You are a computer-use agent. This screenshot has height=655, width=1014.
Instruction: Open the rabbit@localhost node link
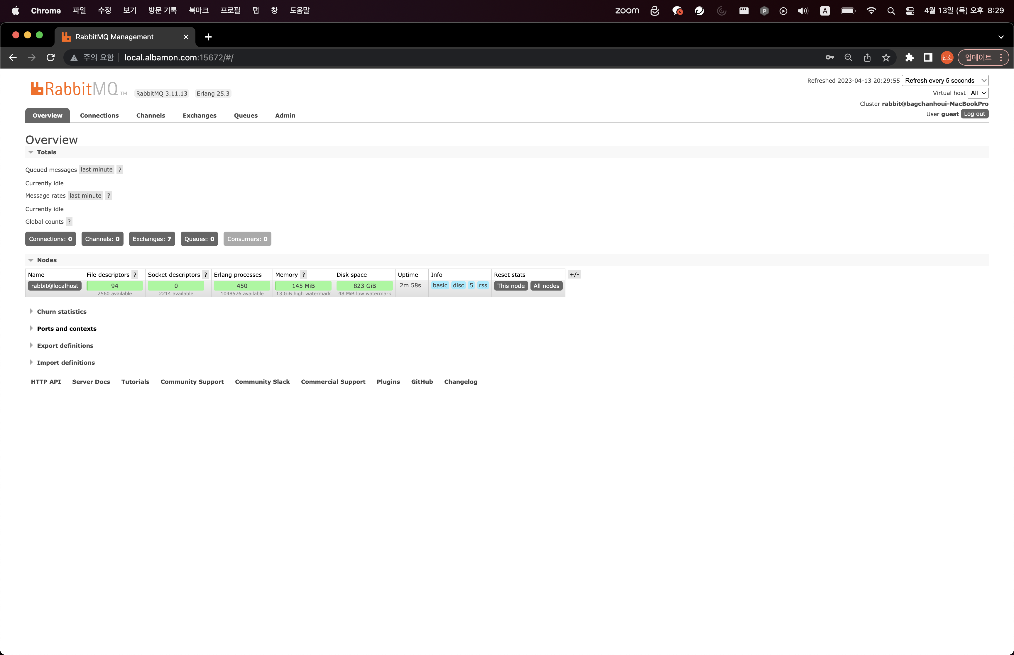(x=55, y=286)
